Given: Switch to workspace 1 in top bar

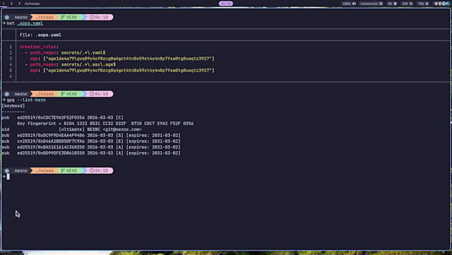Looking at the screenshot, I should [3, 3].
